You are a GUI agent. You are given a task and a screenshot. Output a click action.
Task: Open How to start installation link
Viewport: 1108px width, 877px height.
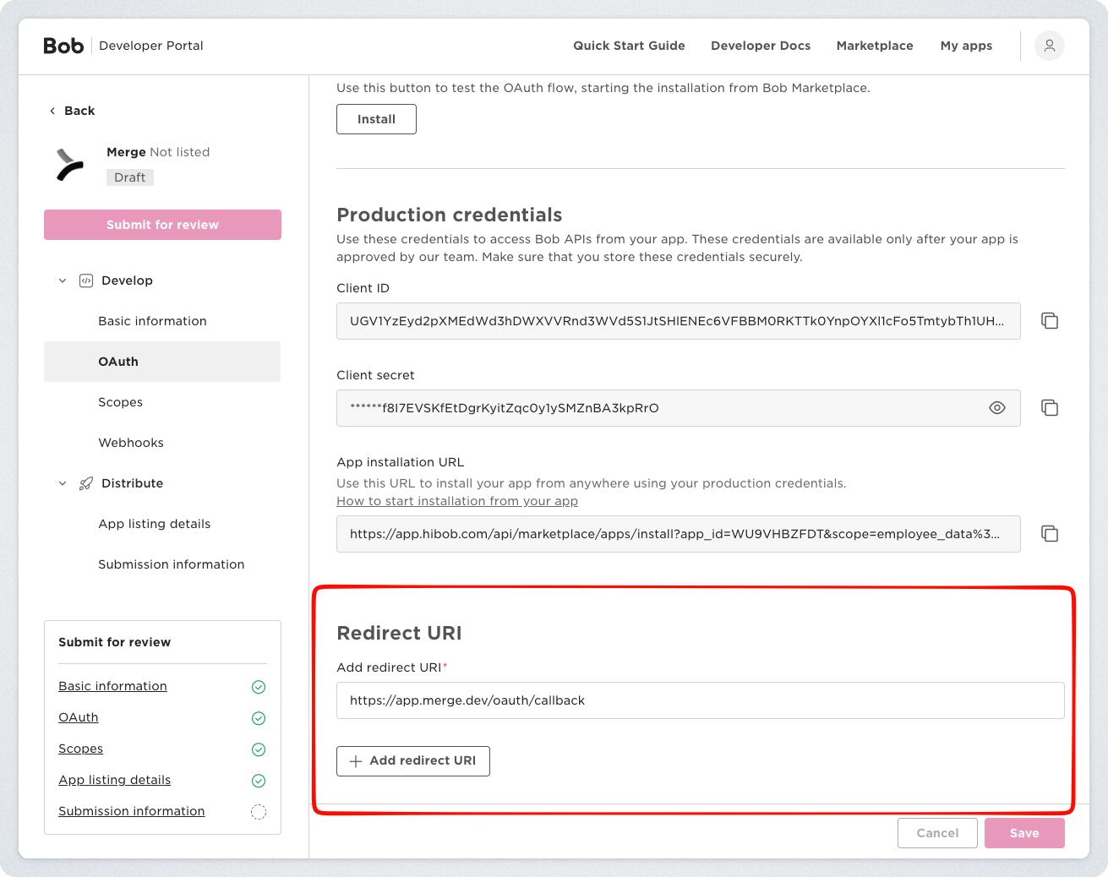457,501
